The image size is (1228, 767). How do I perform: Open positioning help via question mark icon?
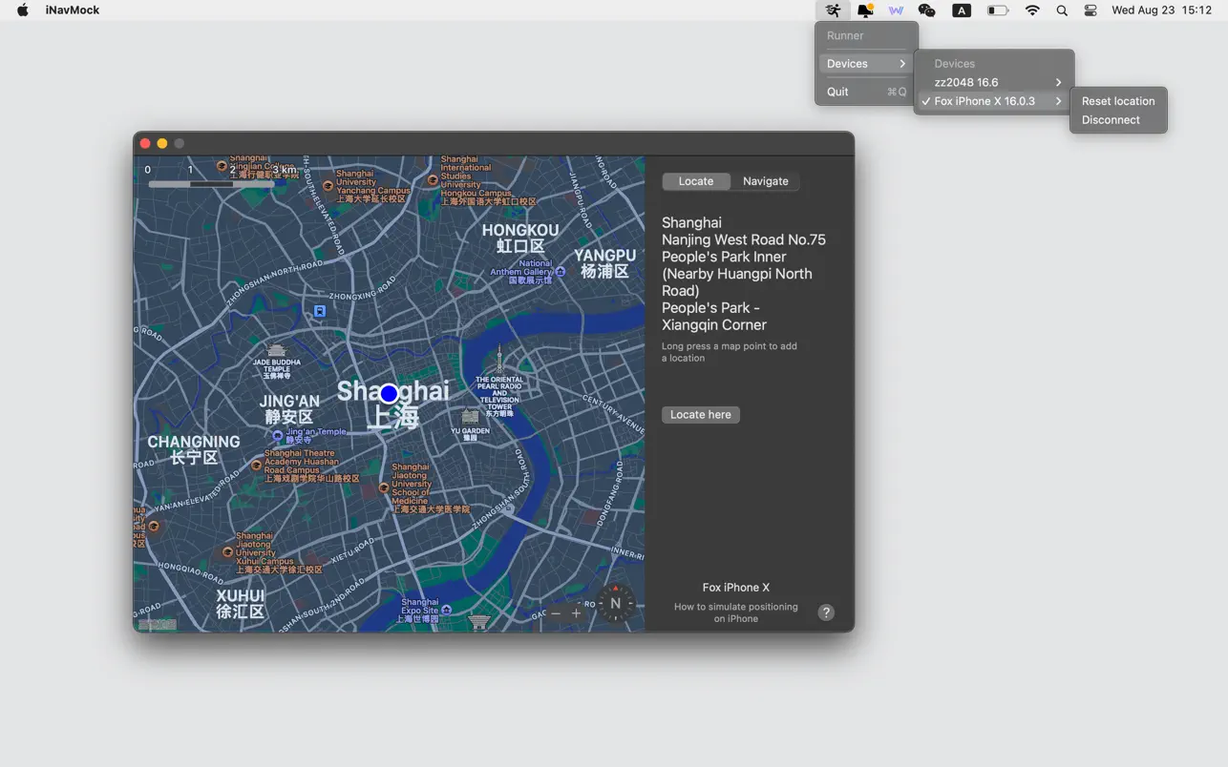(826, 612)
